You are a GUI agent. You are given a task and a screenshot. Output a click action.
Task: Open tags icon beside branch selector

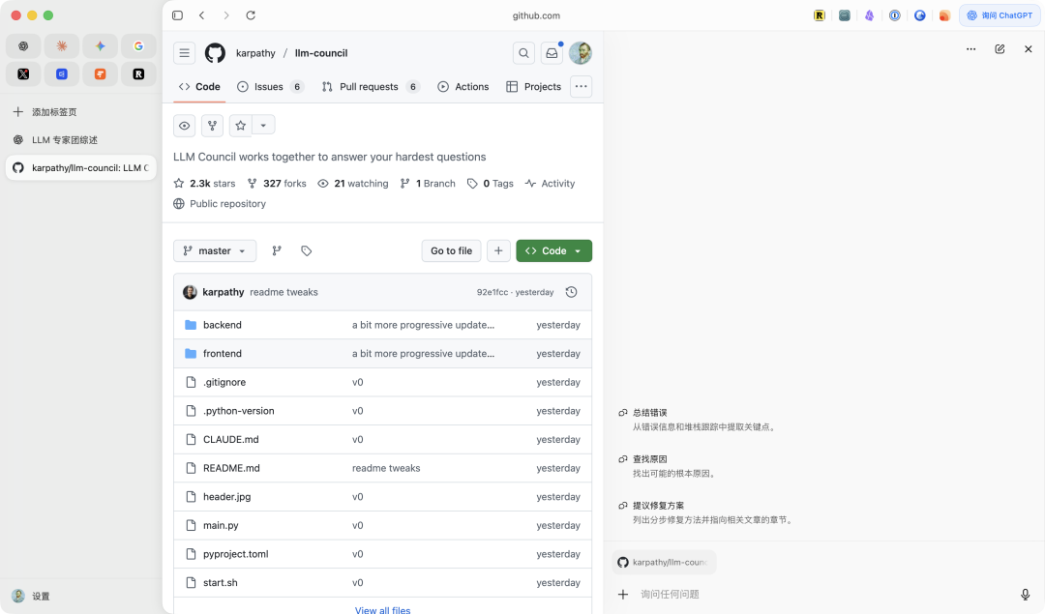[307, 251]
